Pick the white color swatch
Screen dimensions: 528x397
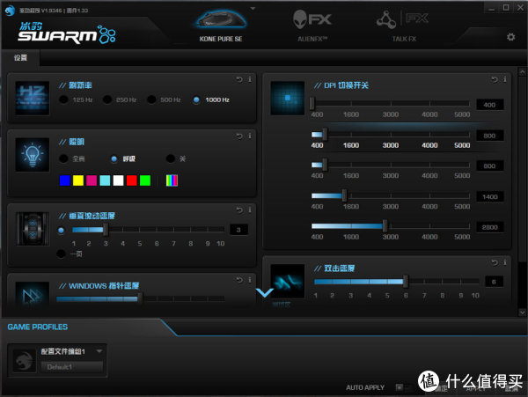coord(118,180)
